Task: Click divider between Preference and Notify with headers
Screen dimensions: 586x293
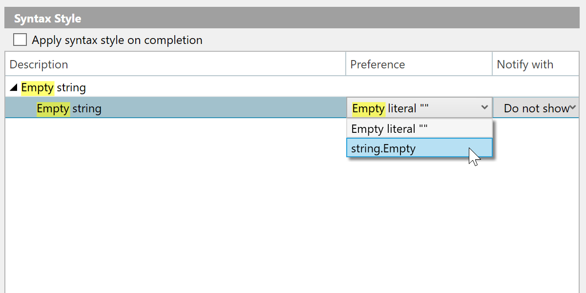Action: pyautogui.click(x=492, y=64)
